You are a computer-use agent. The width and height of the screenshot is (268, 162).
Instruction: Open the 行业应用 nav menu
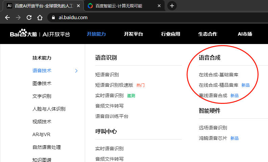click(x=171, y=34)
